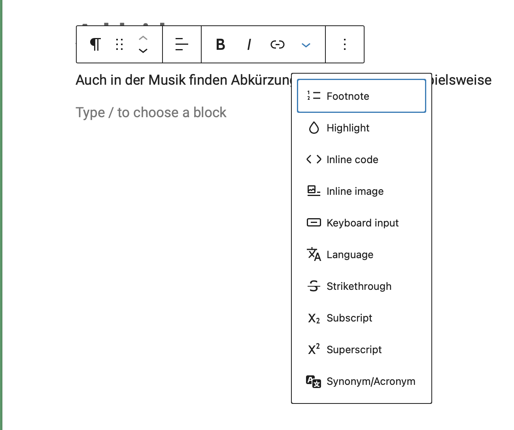Move block up with the up chevron

pos(143,38)
